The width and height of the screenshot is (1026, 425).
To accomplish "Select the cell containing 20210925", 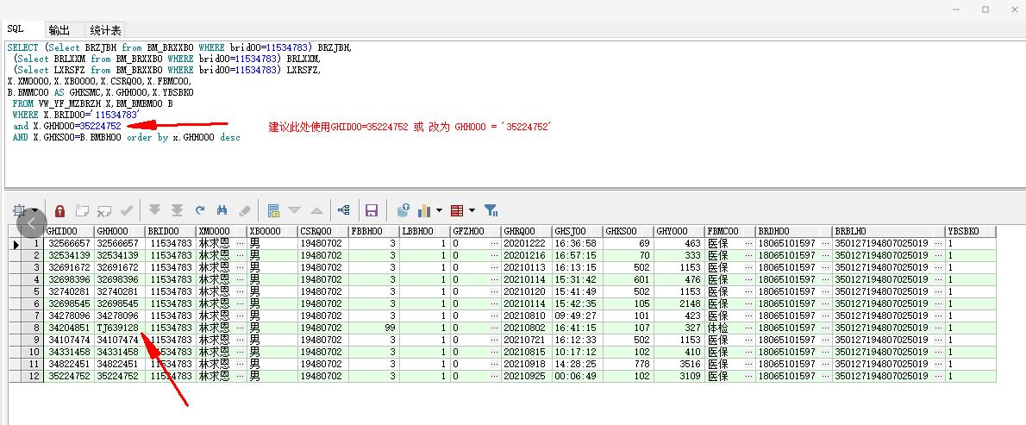I will (x=527, y=376).
